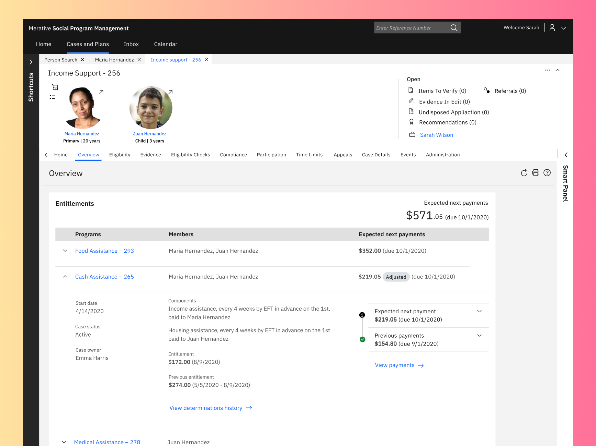Collapse the Cash Assistance – 265 row
This screenshot has height=446, width=596.
pos(65,277)
